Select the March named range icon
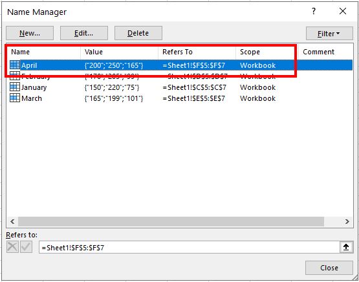This screenshot has width=359, height=282. pos(15,98)
